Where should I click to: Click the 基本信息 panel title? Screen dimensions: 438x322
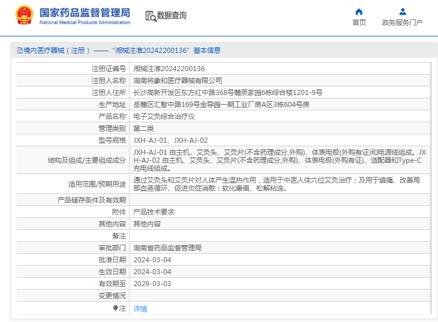point(207,51)
